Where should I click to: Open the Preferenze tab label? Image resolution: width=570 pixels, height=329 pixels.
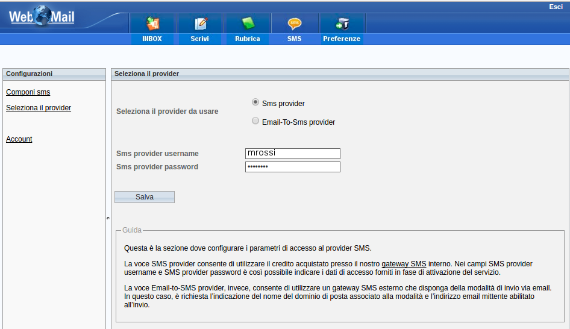tap(342, 39)
